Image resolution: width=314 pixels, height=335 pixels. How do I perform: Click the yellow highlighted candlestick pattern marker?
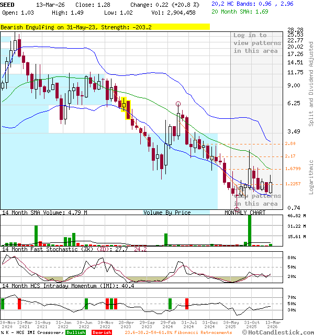126,108
